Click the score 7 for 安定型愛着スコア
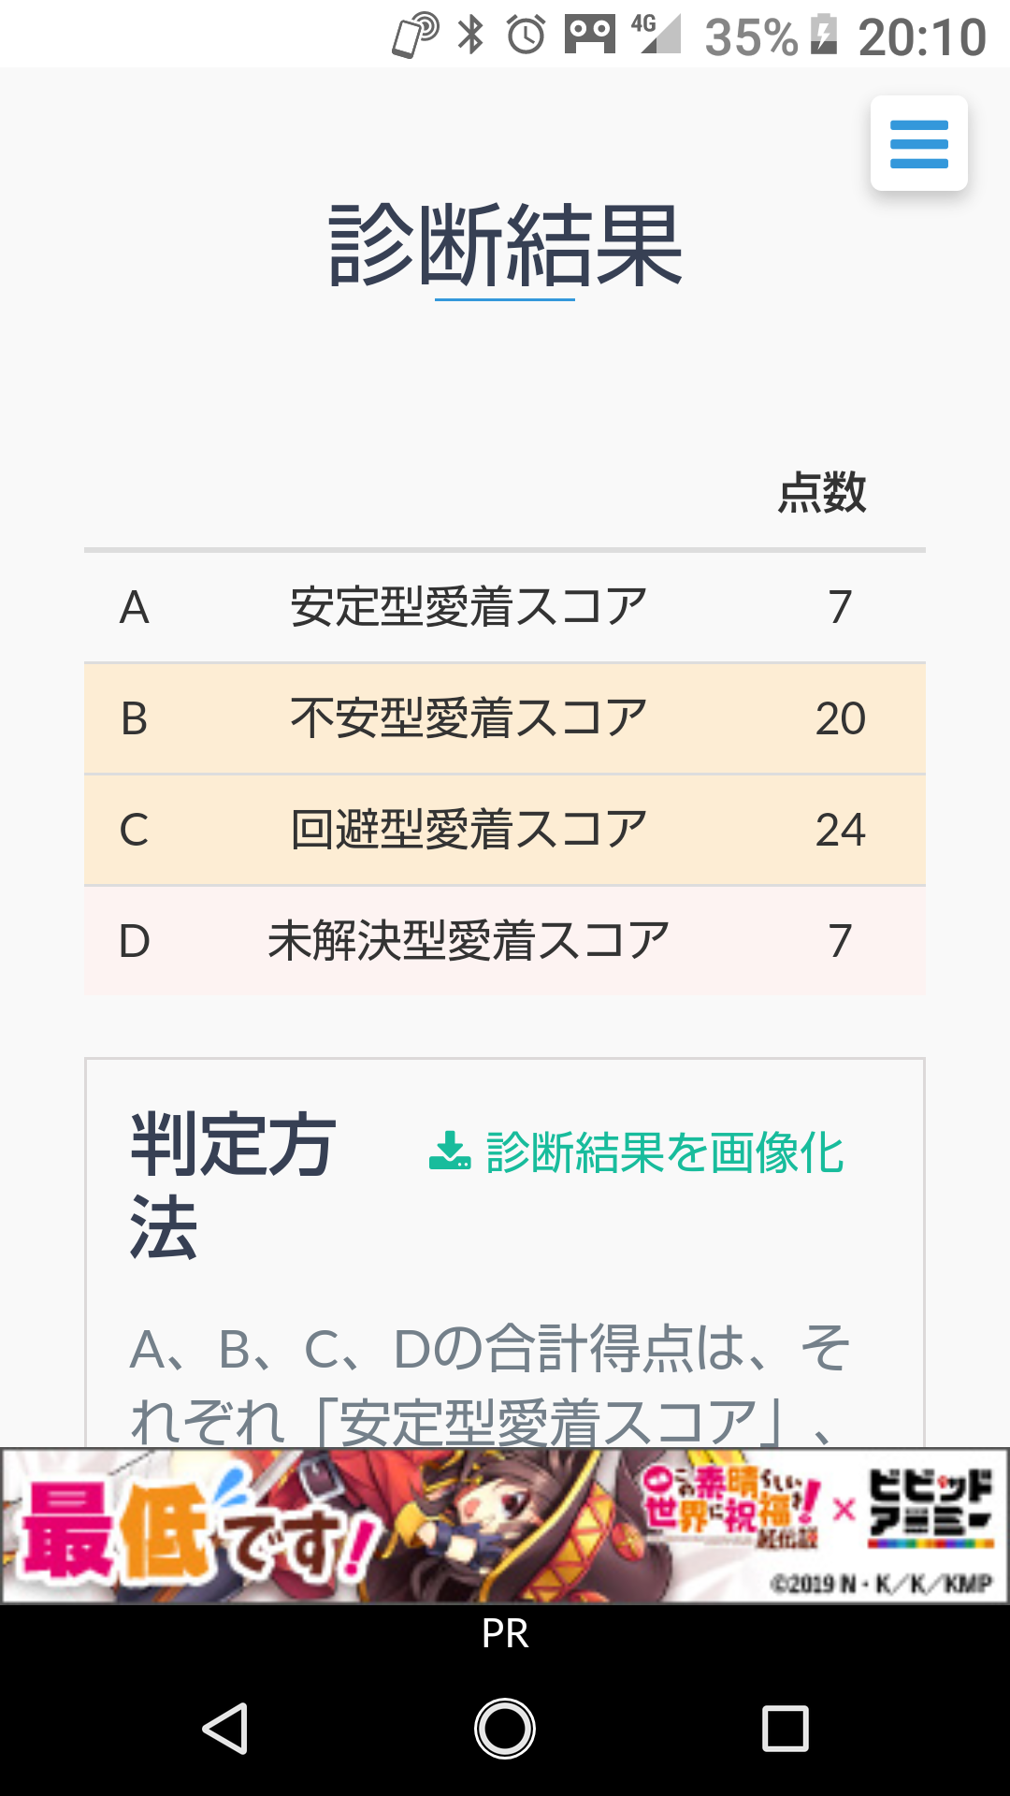The image size is (1010, 1796). pyautogui.click(x=843, y=608)
